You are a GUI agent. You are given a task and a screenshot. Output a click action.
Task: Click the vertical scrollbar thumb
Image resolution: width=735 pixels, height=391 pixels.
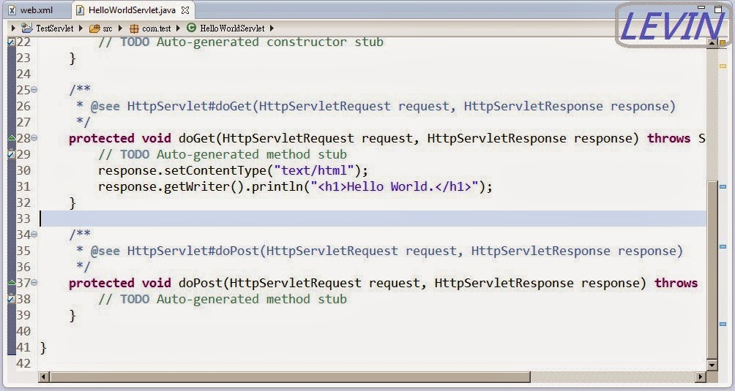point(712,270)
